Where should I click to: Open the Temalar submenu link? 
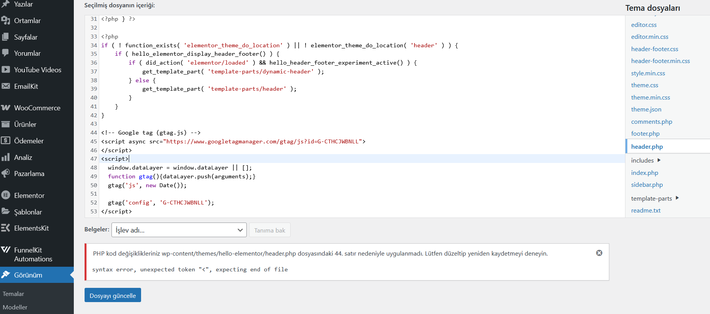click(x=13, y=294)
